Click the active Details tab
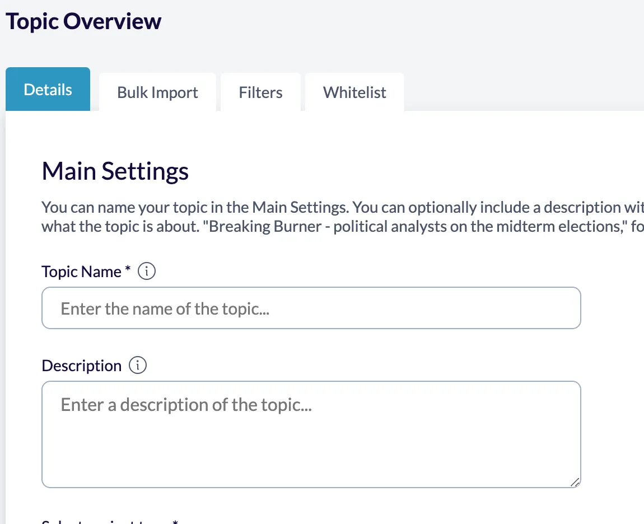 tap(48, 89)
